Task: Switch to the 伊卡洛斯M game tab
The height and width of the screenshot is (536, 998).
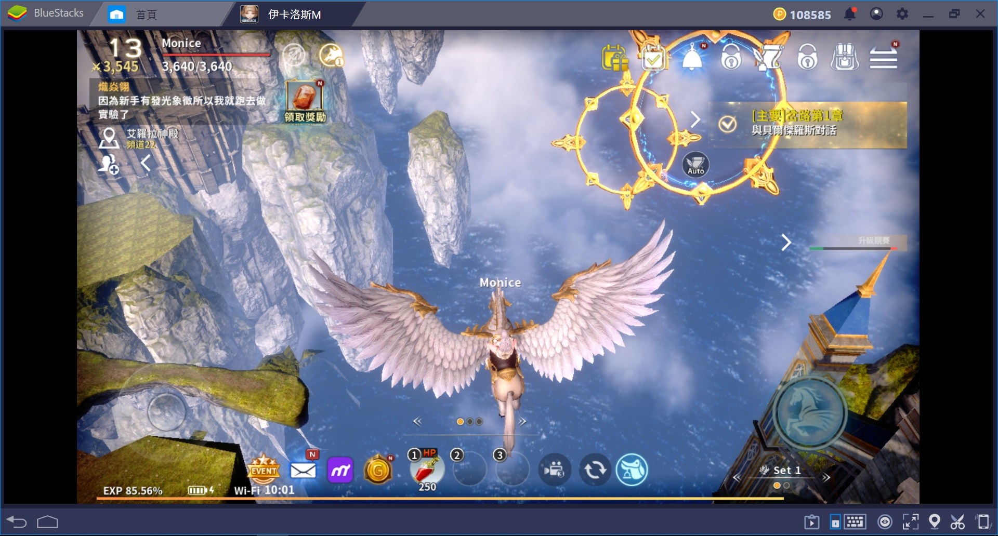Action: click(282, 14)
